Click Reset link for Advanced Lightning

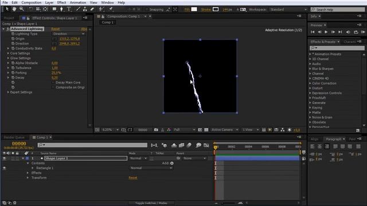coord(56,29)
